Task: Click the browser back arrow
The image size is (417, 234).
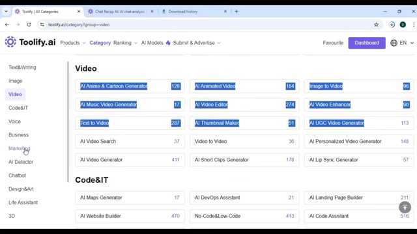Action: point(7,25)
